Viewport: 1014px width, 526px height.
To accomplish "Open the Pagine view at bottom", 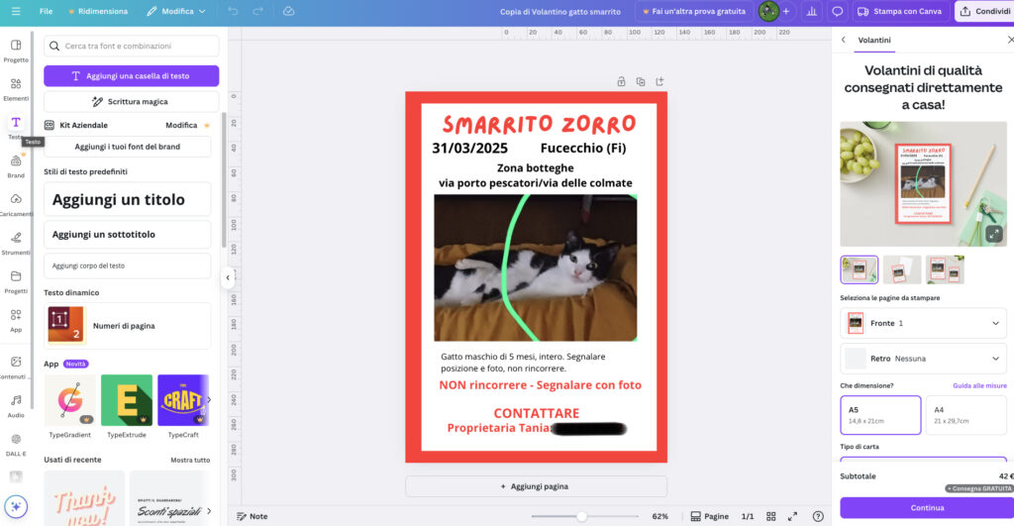I will tap(709, 516).
